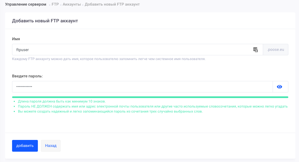Click 'Добавить новый FTP аккаунт' breadcrumb item
Image resolution: width=299 pixels, height=162 pixels.
pyautogui.click(x=112, y=4)
